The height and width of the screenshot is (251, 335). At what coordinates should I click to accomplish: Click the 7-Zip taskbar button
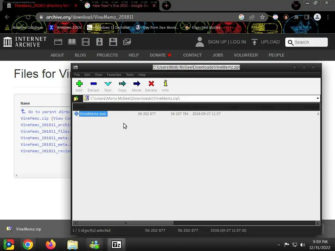pyautogui.click(x=116, y=244)
